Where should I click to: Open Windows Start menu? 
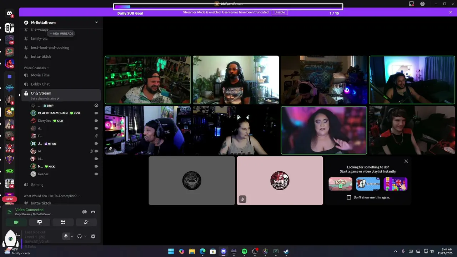(x=171, y=251)
